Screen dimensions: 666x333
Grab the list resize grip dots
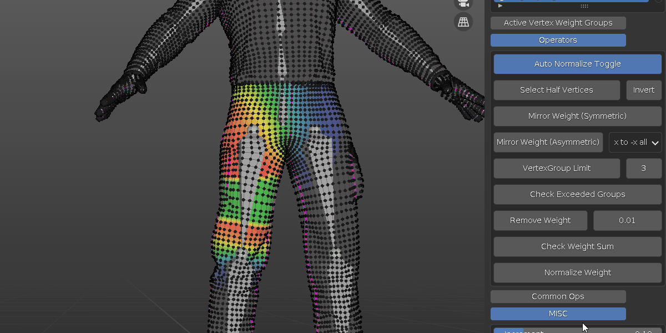point(584,6)
